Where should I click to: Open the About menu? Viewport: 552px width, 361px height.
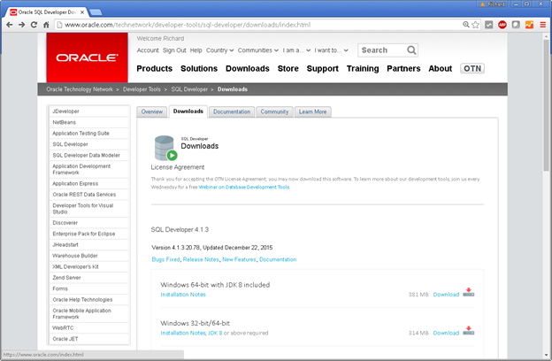click(440, 69)
